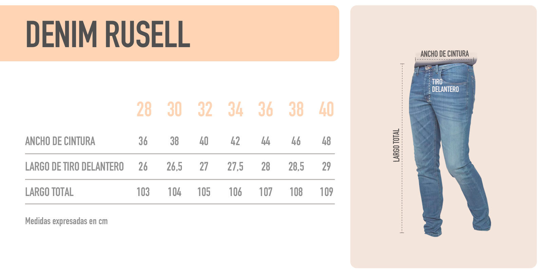Select size 30 column header

(x=174, y=110)
